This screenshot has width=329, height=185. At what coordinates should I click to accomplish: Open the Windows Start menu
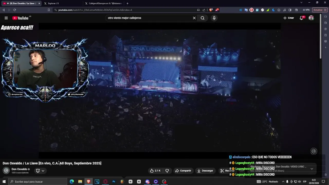pos(4,182)
